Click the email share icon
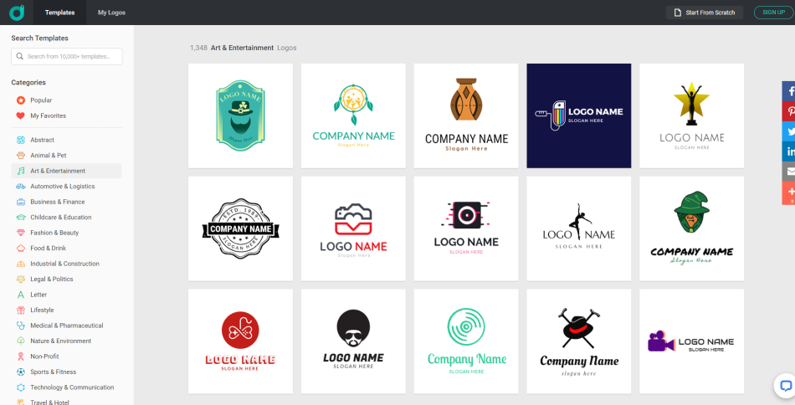Screen dimensions: 795x405 coord(788,172)
